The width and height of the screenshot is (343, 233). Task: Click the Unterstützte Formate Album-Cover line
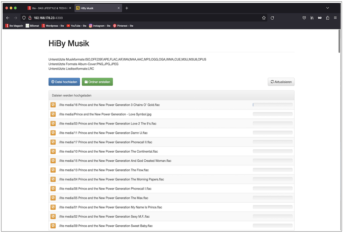[83, 64]
